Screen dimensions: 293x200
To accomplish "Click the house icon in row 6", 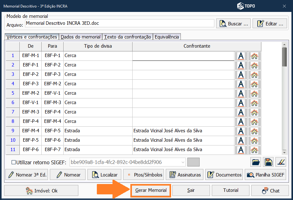I will click(254, 103).
